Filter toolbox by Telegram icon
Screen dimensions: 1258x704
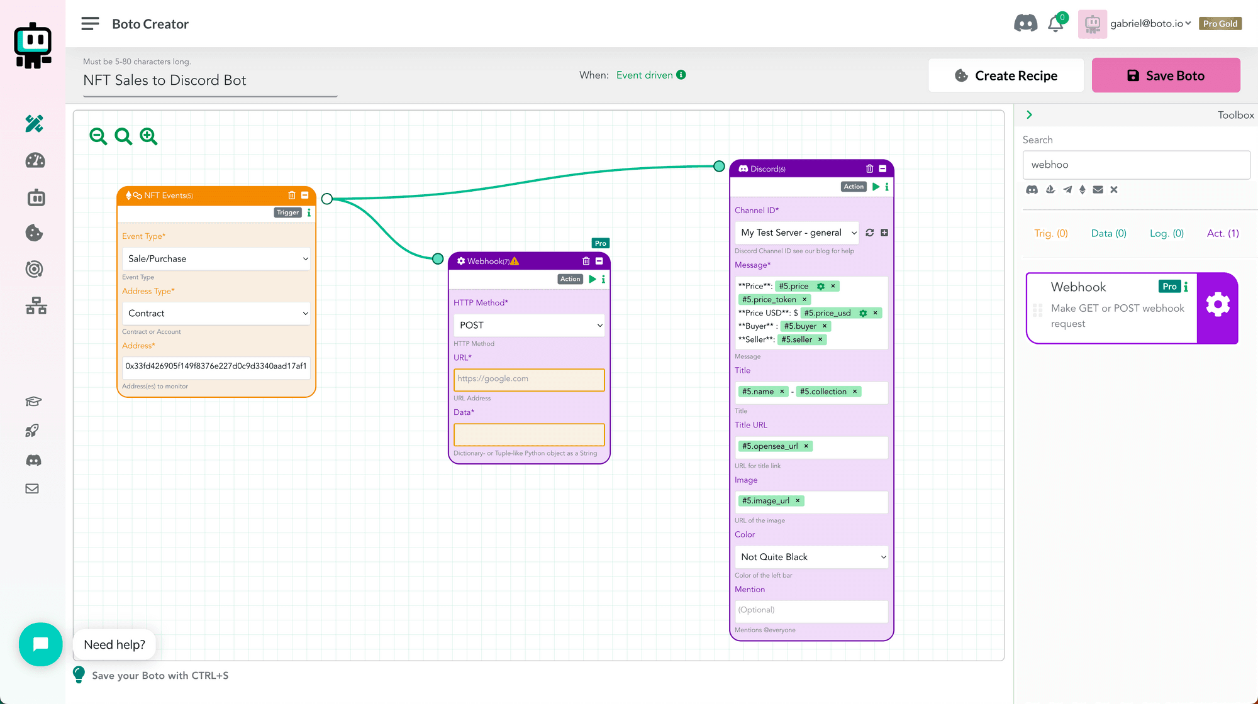click(1067, 189)
